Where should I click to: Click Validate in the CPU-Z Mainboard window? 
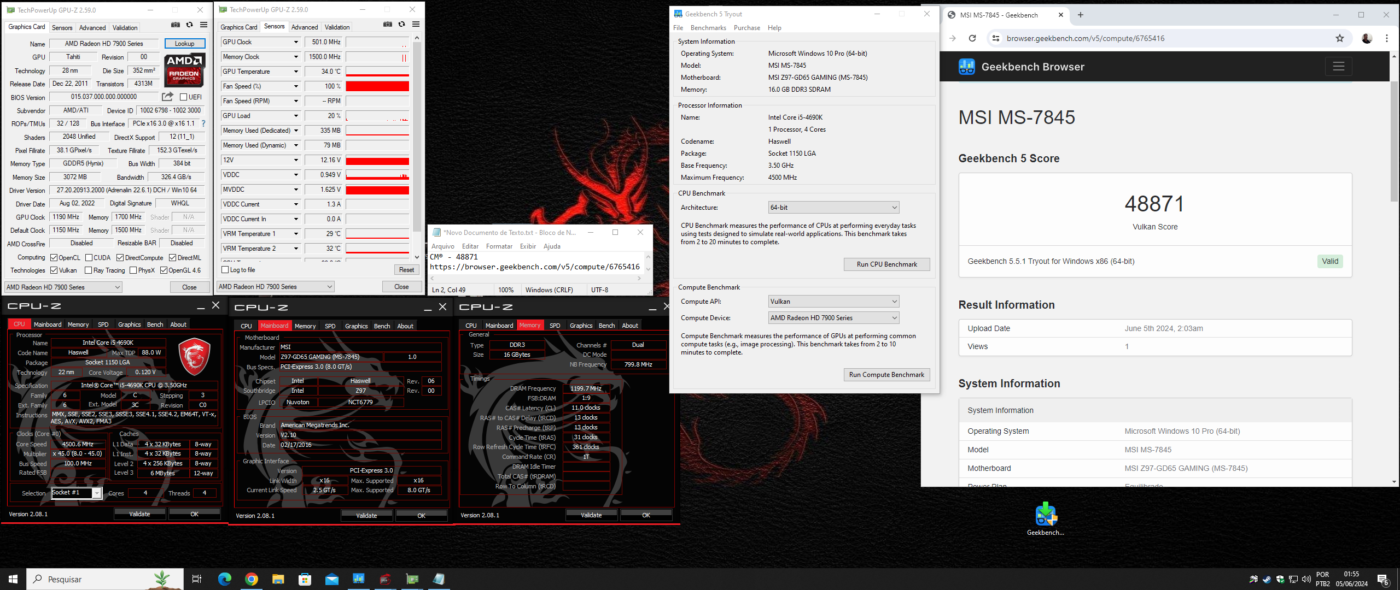pos(366,515)
